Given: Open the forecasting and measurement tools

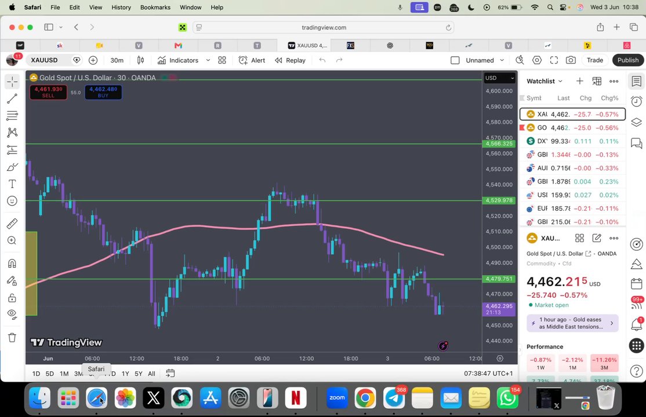Looking at the screenshot, I should [12, 150].
